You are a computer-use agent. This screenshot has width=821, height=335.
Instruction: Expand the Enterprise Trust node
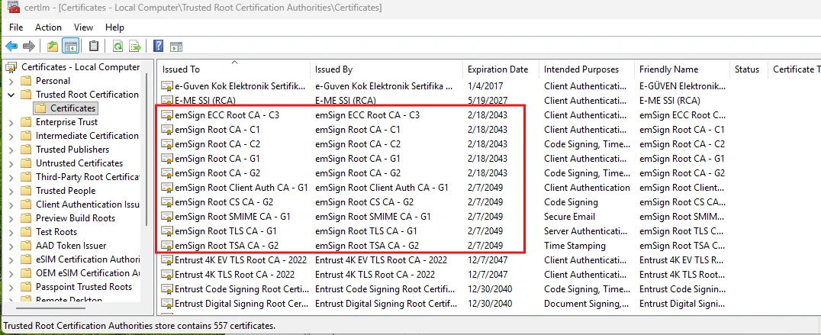[11, 122]
